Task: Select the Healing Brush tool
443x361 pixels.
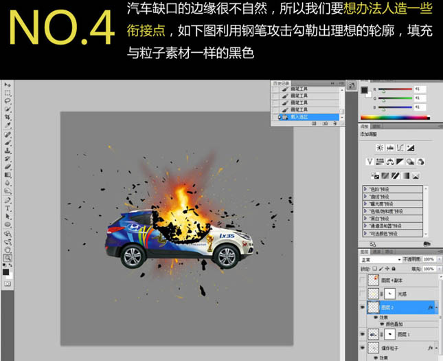Action: (x=8, y=134)
